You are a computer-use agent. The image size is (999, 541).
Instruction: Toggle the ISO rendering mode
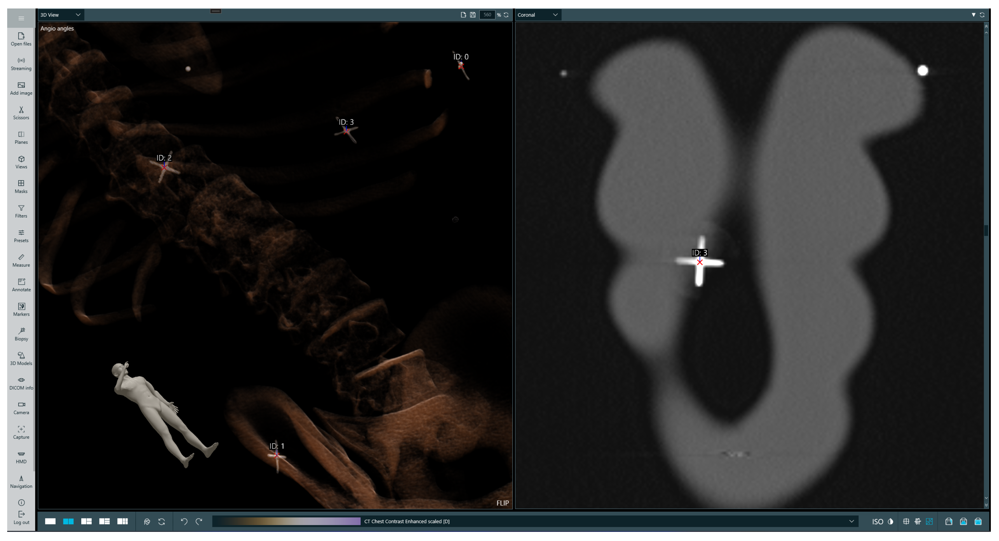(x=877, y=522)
